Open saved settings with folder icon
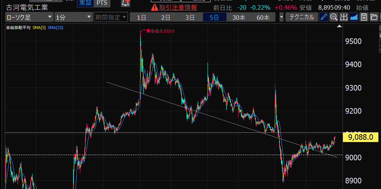The width and height of the screenshot is (381, 189). coord(374,17)
